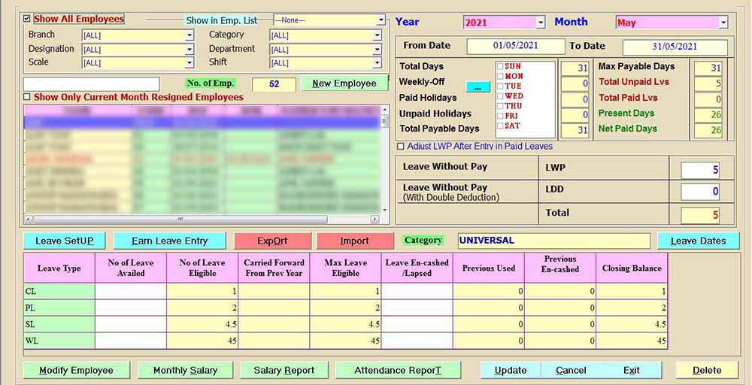Viewport: 752px width, 385px height.
Task: Click the New Employee button
Action: (x=344, y=83)
